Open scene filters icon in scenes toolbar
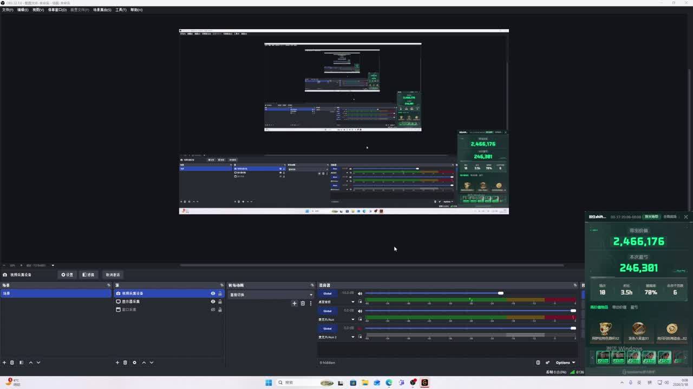The width and height of the screenshot is (693, 389). click(21, 363)
